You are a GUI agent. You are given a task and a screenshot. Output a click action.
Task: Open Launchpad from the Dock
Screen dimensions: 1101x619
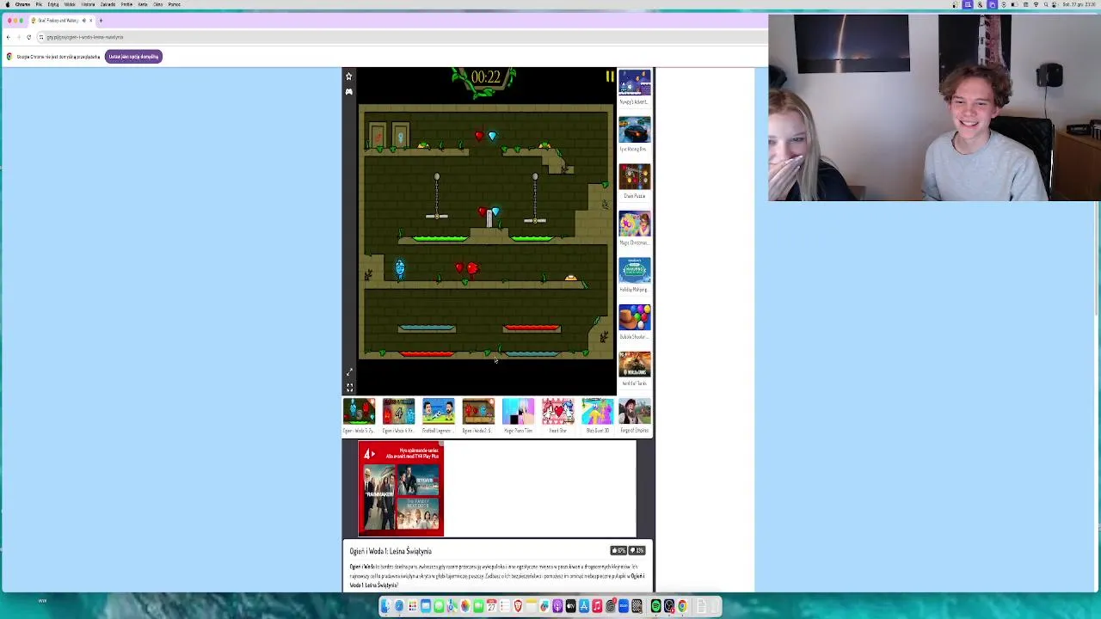click(x=413, y=607)
